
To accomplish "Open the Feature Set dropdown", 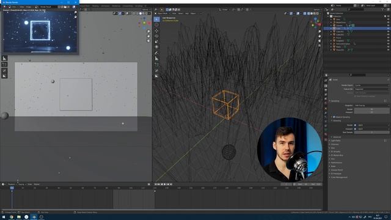I will tap(371, 89).
